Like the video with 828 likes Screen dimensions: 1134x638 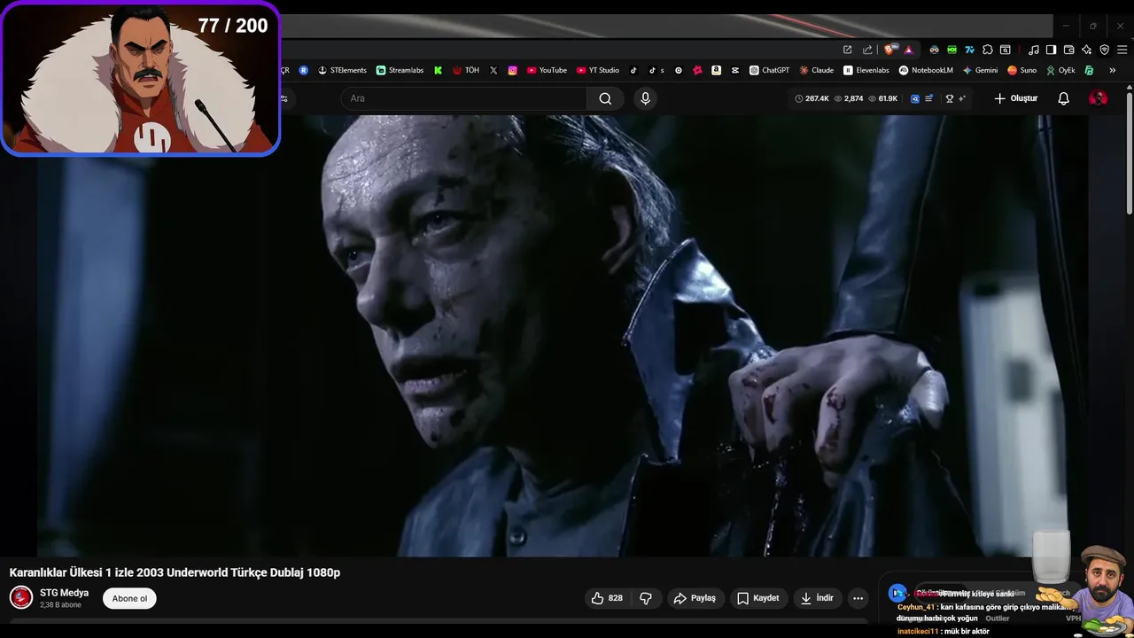pyautogui.click(x=607, y=598)
